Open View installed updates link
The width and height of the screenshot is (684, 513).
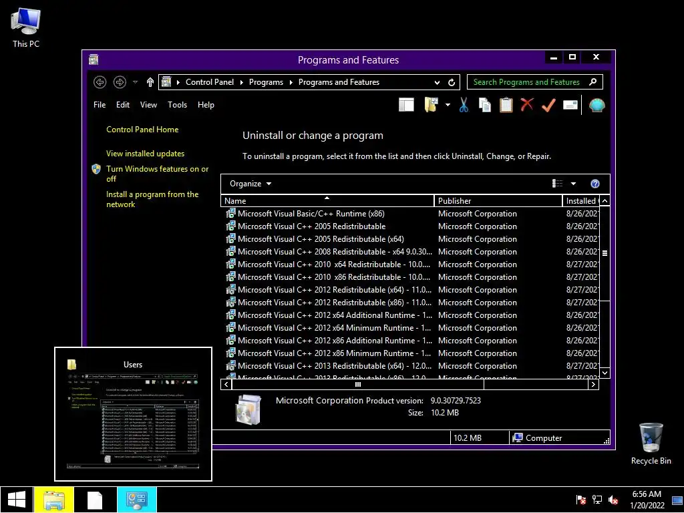tap(145, 154)
